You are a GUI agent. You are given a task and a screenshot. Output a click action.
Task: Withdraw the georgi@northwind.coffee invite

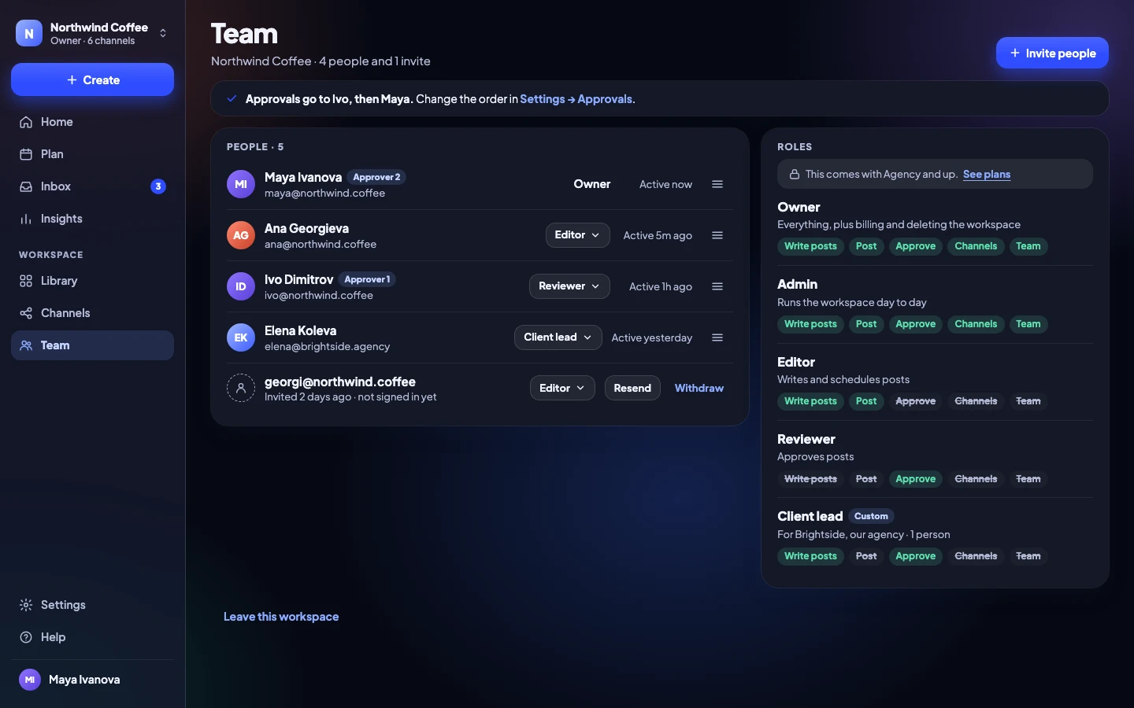pos(699,388)
